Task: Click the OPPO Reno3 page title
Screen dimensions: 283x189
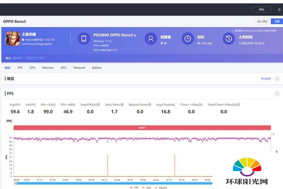Action: (15, 21)
